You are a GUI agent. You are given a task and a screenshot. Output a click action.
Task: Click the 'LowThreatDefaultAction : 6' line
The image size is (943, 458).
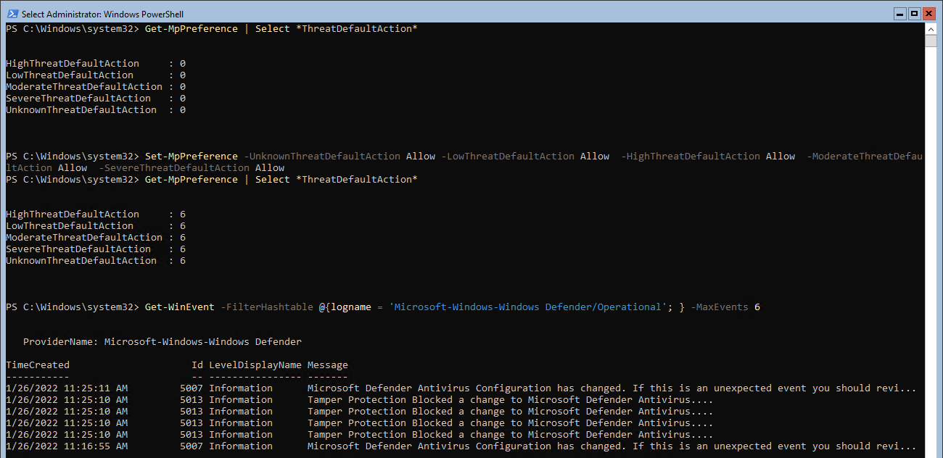(96, 226)
